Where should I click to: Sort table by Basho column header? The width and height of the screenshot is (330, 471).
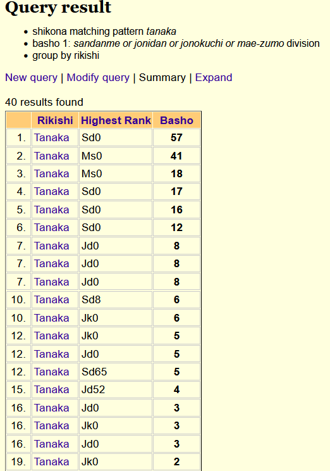point(176,120)
